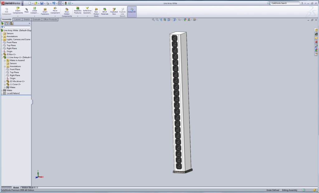
Task: Start a New Motion Study
Action: click(96, 12)
